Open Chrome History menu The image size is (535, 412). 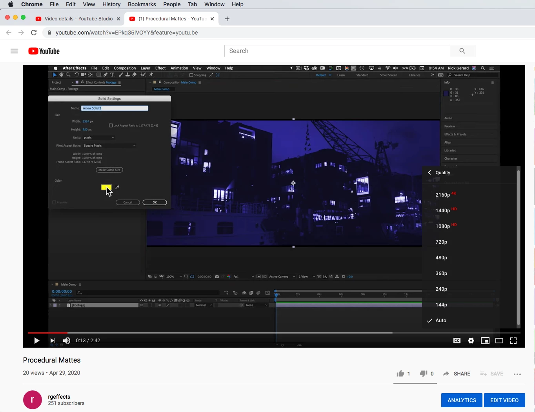111,4
